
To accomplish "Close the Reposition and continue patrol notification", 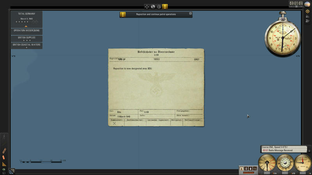I will (190, 14).
